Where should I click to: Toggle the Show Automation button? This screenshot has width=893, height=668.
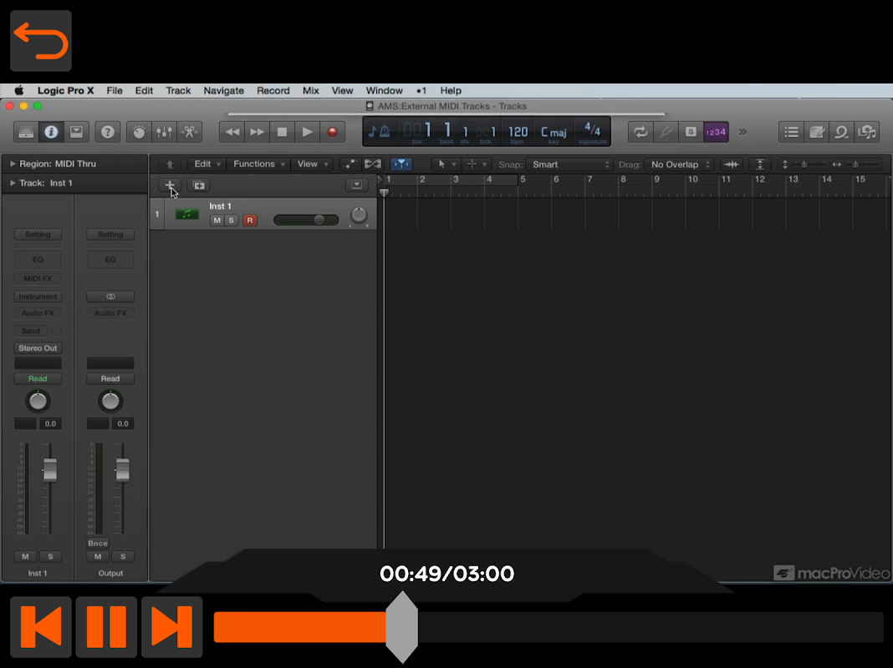tap(350, 164)
